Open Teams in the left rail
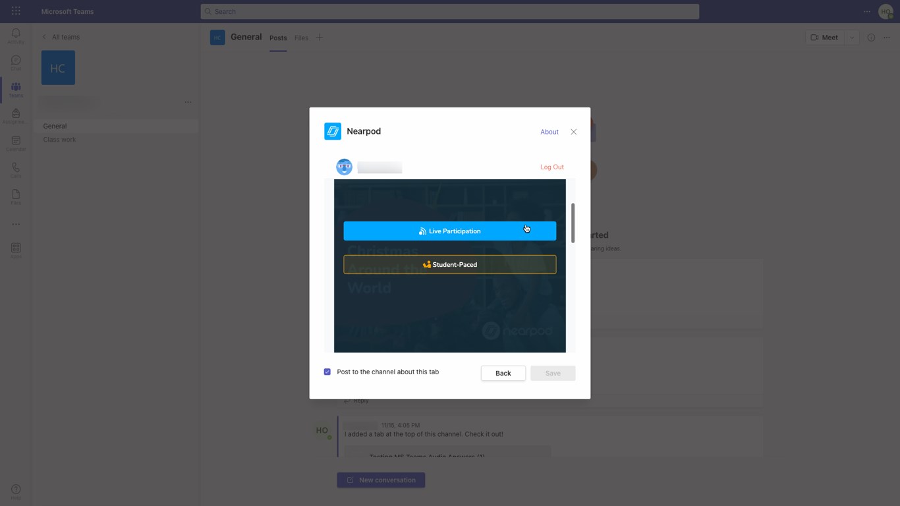 [x=16, y=90]
